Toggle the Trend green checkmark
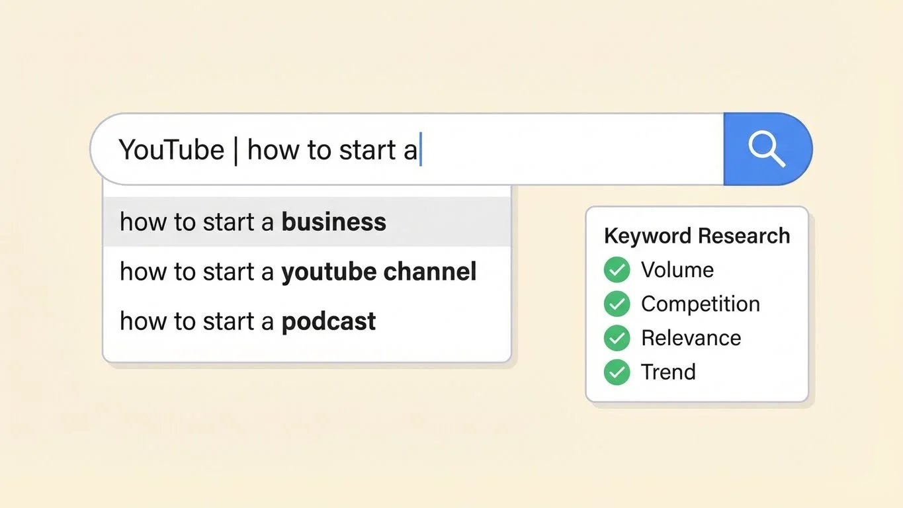 617,372
